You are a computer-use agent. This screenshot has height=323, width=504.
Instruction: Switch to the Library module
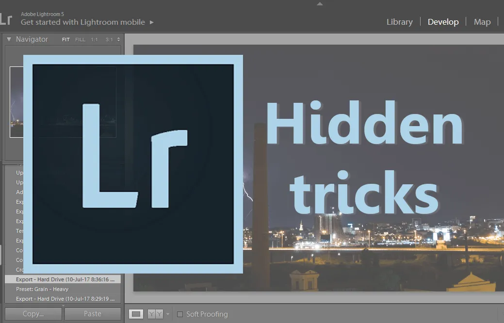click(x=400, y=22)
